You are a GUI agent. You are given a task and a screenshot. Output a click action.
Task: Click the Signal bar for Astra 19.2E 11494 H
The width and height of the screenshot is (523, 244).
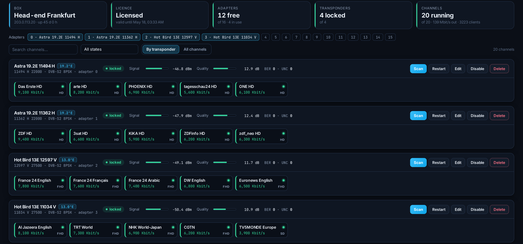coord(157,69)
